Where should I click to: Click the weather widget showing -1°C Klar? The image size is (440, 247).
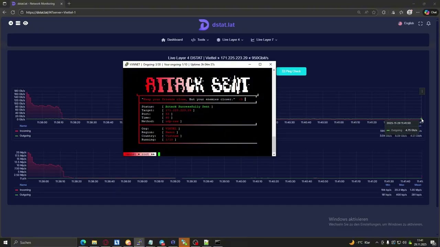point(360,243)
